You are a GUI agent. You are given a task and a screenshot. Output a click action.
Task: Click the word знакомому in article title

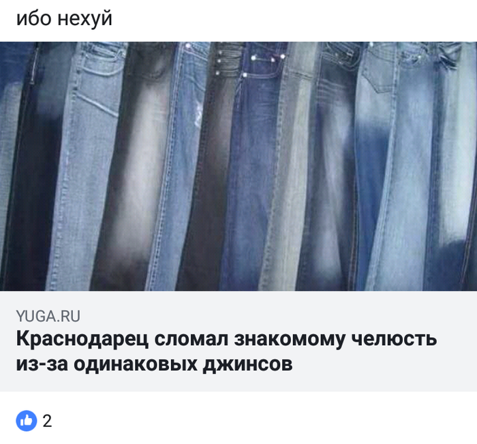290,338
